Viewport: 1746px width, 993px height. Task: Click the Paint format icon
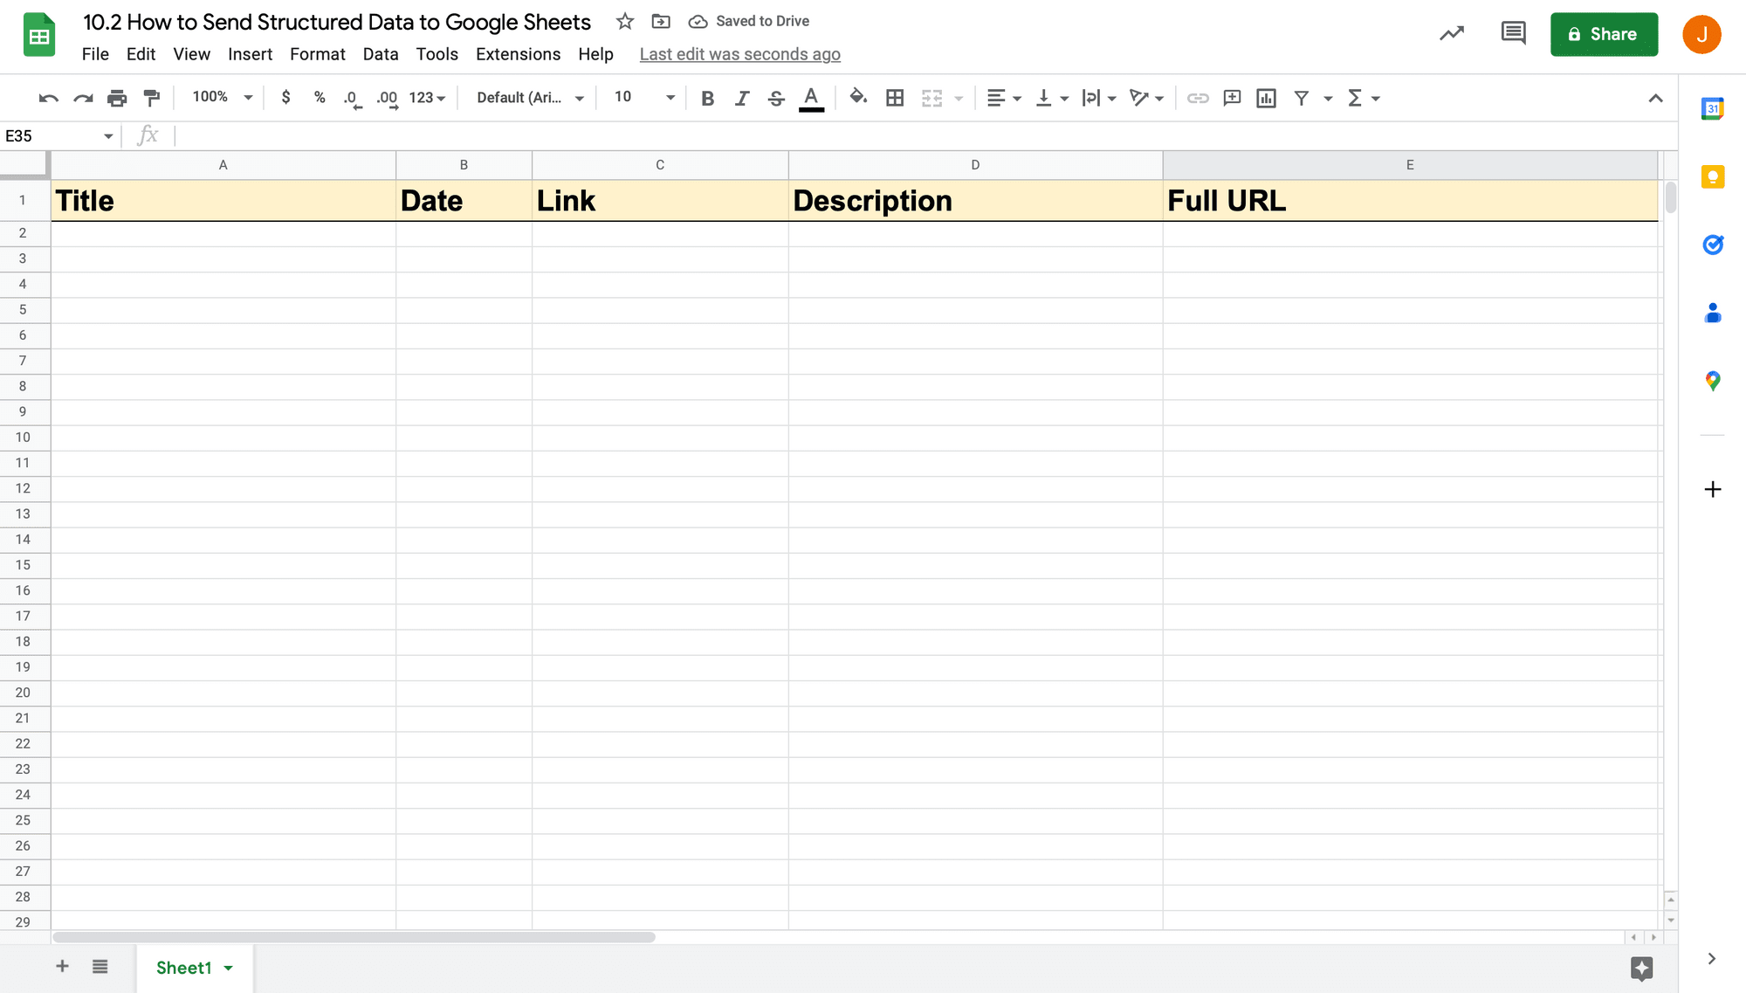coord(151,98)
